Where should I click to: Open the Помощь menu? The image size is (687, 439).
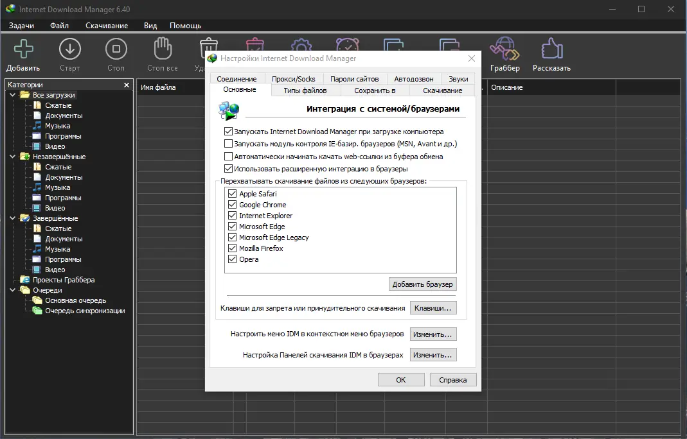tap(185, 26)
